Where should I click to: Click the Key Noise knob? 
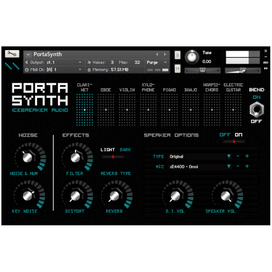click(x=28, y=195)
